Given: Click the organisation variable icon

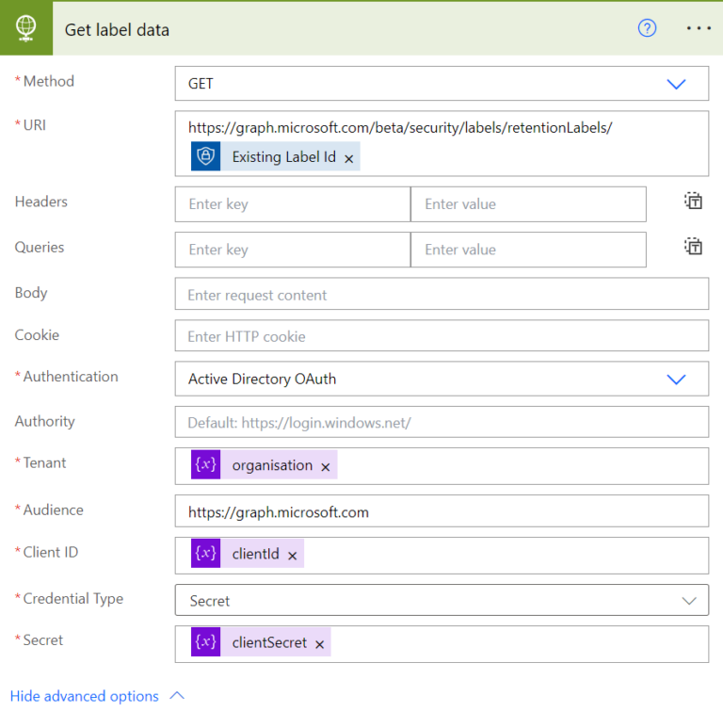Looking at the screenshot, I should point(205,465).
